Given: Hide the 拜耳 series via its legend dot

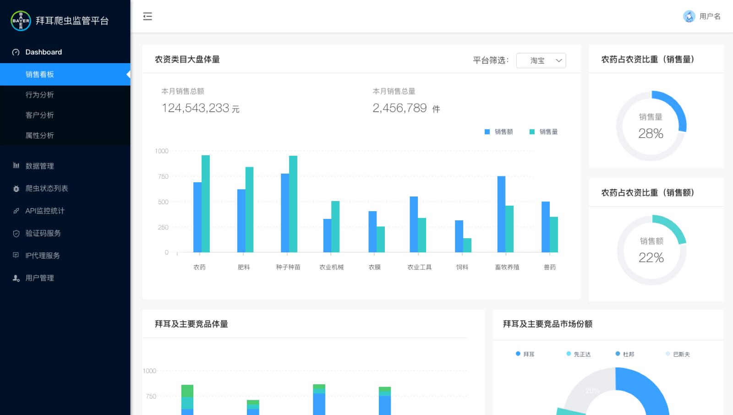Looking at the screenshot, I should 518,354.
